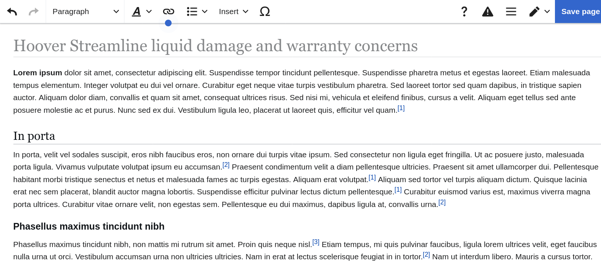The width and height of the screenshot is (601, 263).
Task: Select the 'In porta' section heading
Action: coord(34,136)
